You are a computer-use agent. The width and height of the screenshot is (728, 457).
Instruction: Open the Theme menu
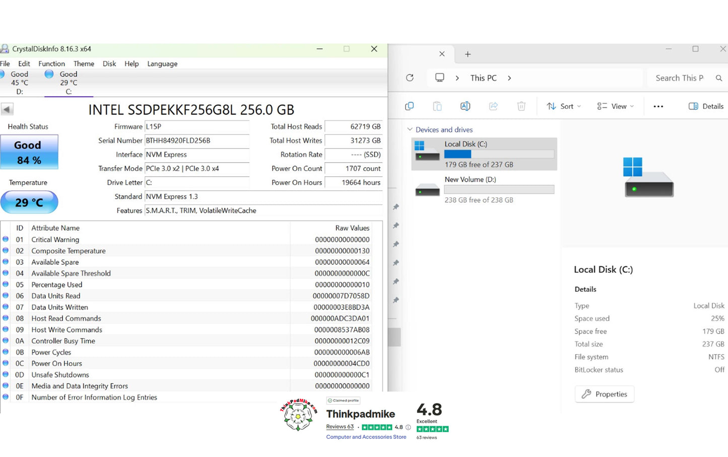pyautogui.click(x=84, y=63)
